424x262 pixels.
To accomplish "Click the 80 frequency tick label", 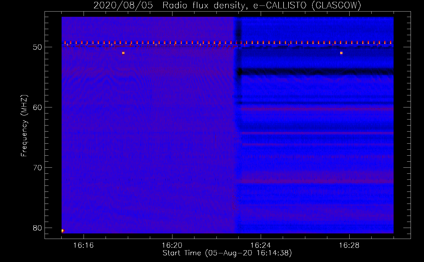I will tap(37, 228).
